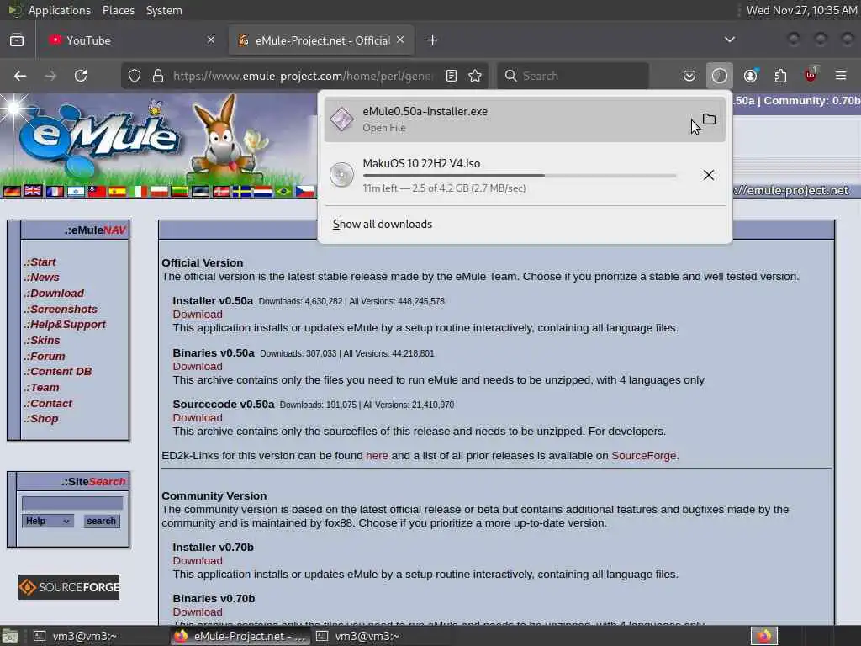Click the site search button
Image resolution: width=861 pixels, height=646 pixels.
coord(101,521)
